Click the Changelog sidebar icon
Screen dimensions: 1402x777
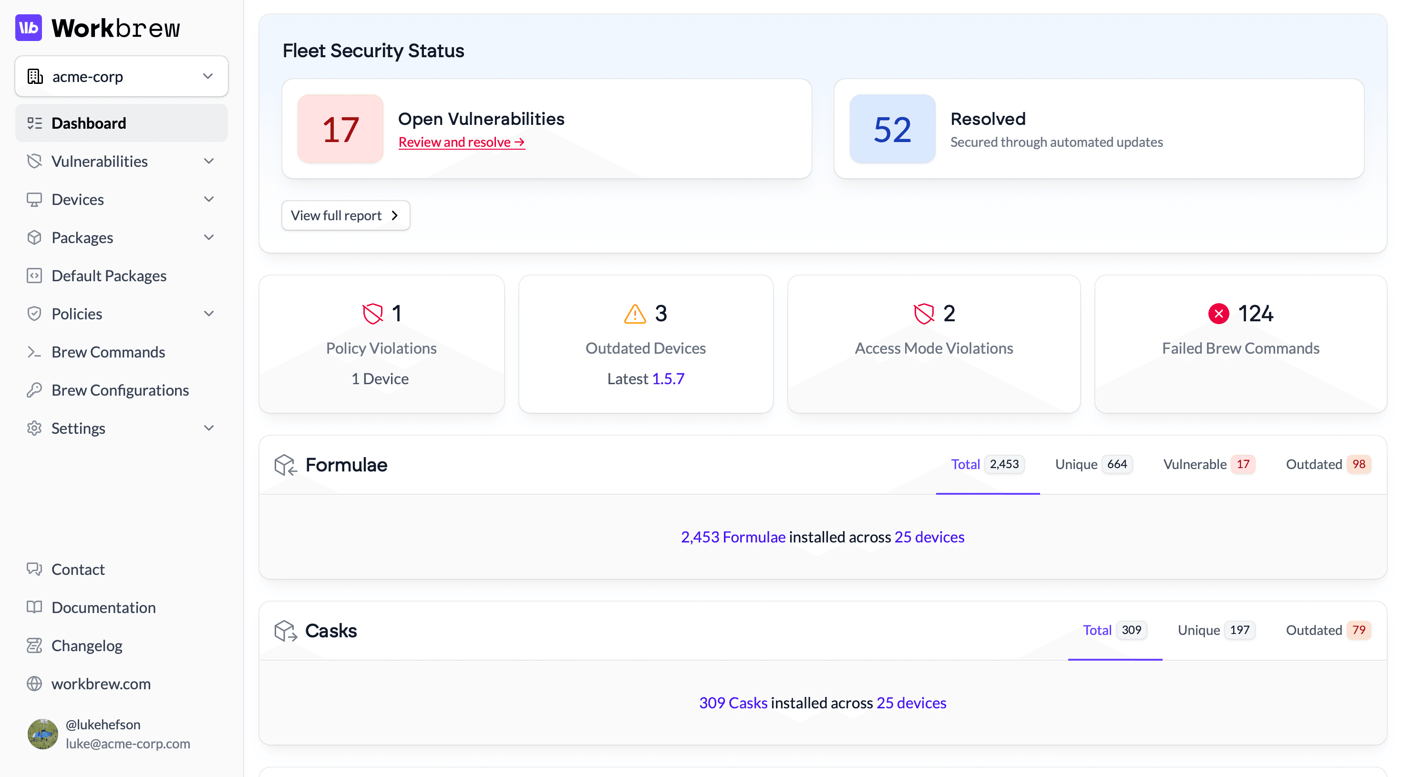(x=34, y=646)
